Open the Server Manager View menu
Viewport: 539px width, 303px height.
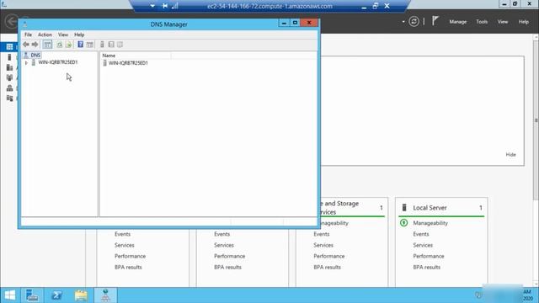tap(503, 22)
